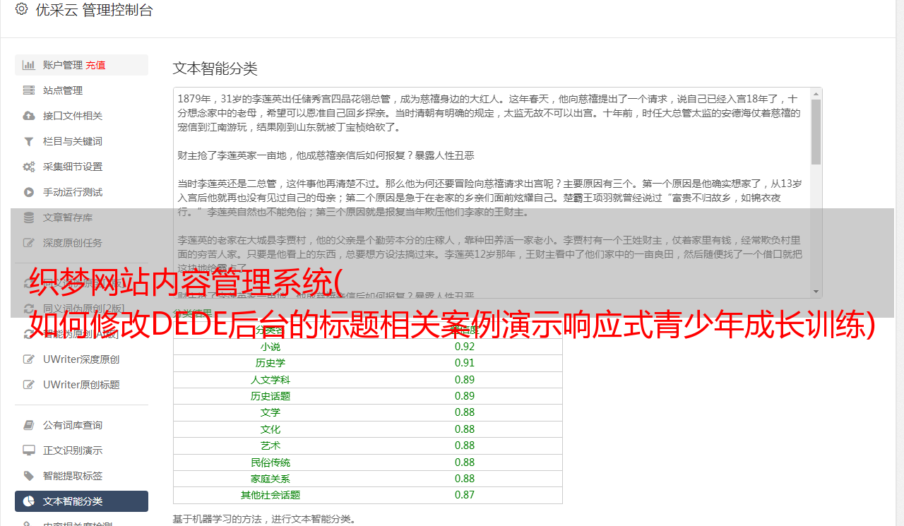904x526 pixels.
Task: Select the 0.88 score for 文化
Action: pos(465,429)
